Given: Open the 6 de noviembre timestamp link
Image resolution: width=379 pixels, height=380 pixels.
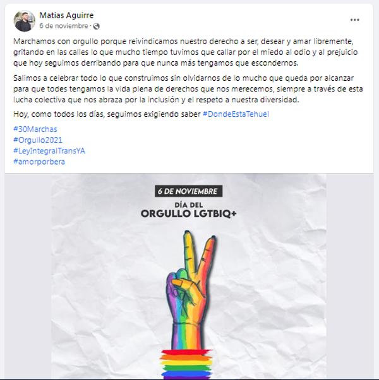Looking at the screenshot, I should click(x=64, y=26).
